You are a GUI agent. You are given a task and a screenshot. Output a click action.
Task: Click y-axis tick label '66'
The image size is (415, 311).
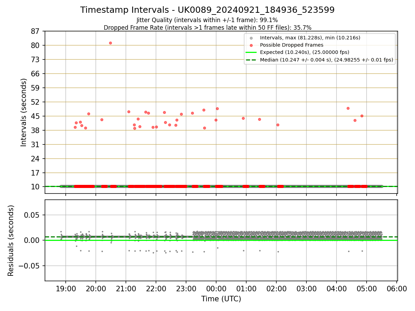[36, 74]
